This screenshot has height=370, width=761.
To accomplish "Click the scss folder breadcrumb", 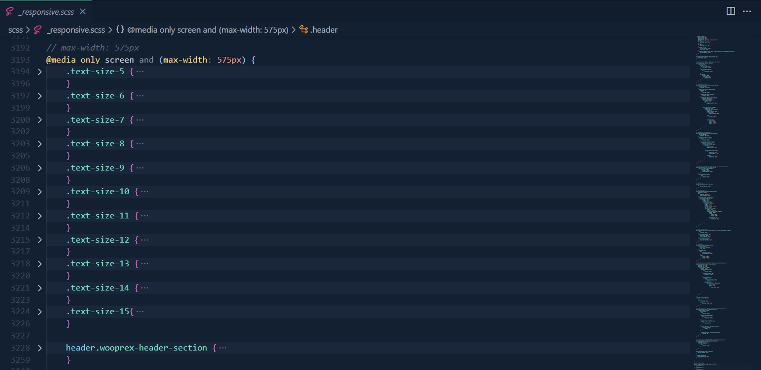I will (x=15, y=30).
